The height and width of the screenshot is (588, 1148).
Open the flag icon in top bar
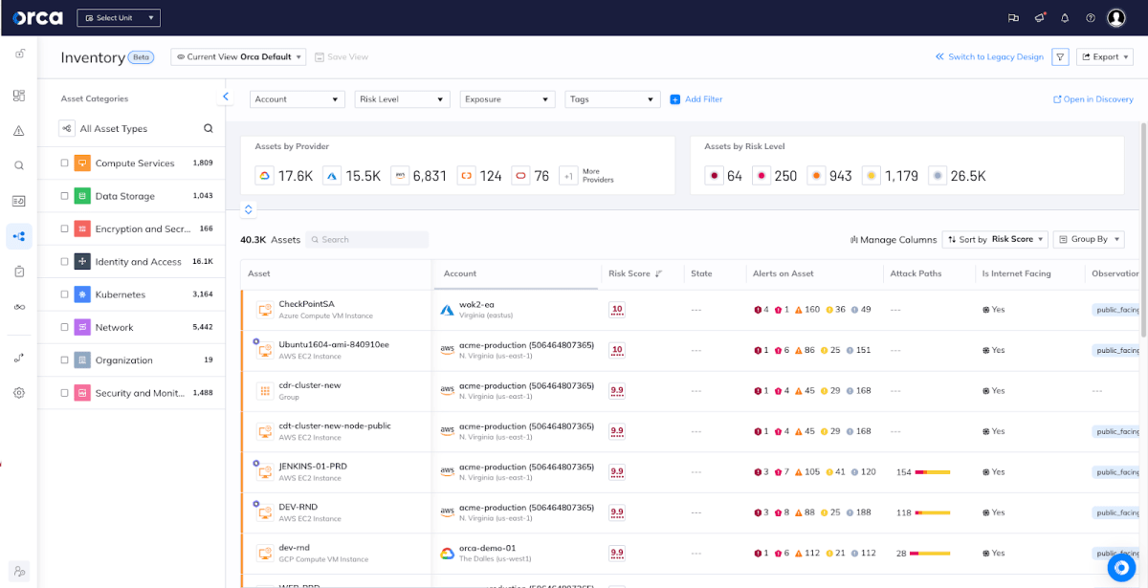[x=1014, y=18]
